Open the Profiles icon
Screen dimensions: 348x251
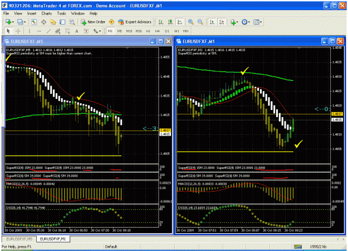point(20,22)
